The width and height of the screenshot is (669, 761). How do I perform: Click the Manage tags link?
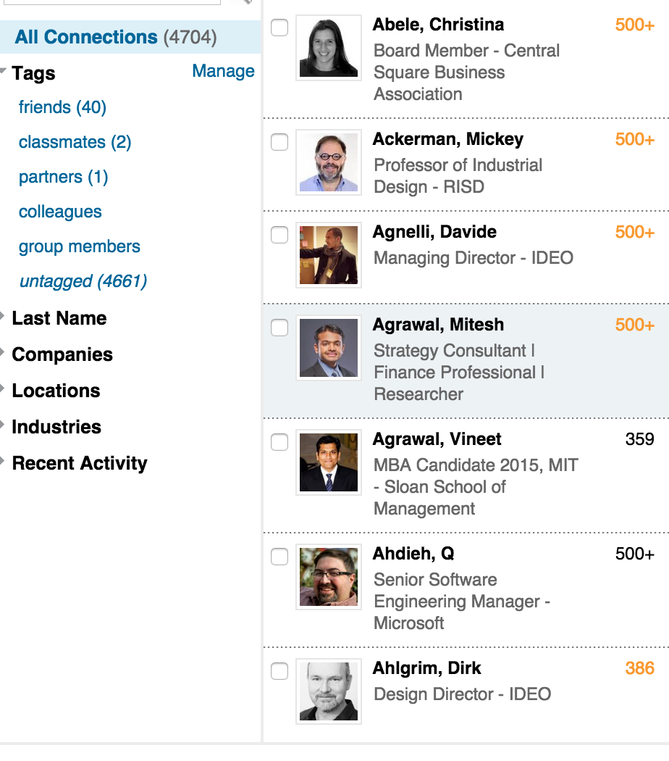pos(223,71)
